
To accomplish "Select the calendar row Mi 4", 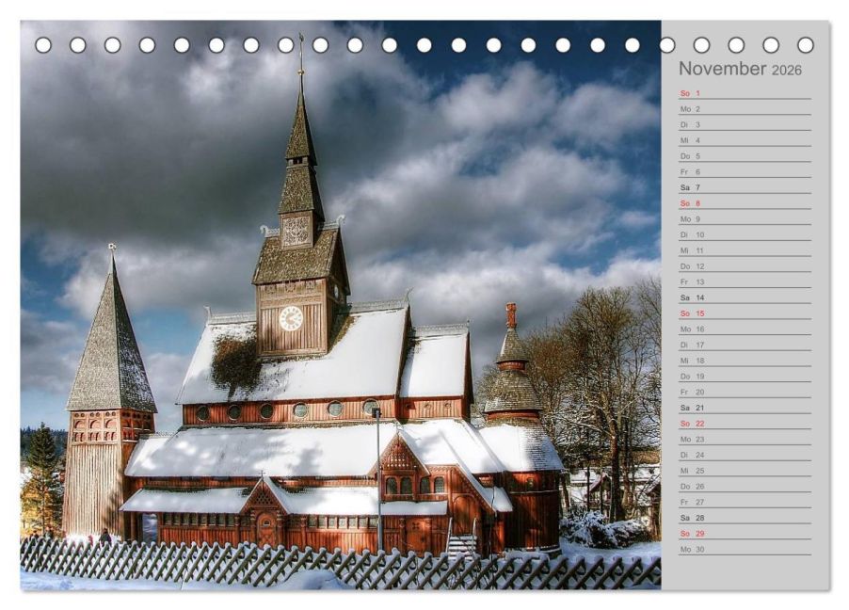I will click(x=745, y=140).
